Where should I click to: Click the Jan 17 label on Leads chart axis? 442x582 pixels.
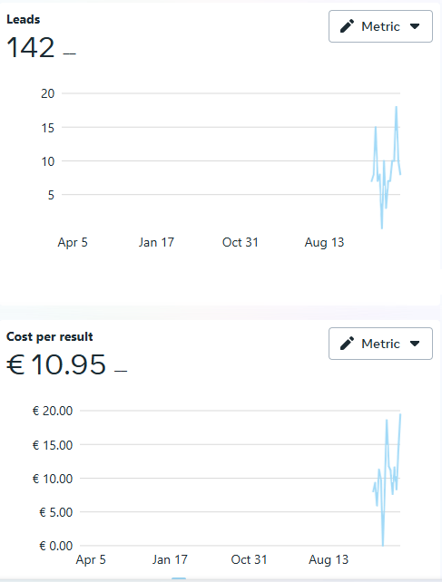(x=156, y=242)
